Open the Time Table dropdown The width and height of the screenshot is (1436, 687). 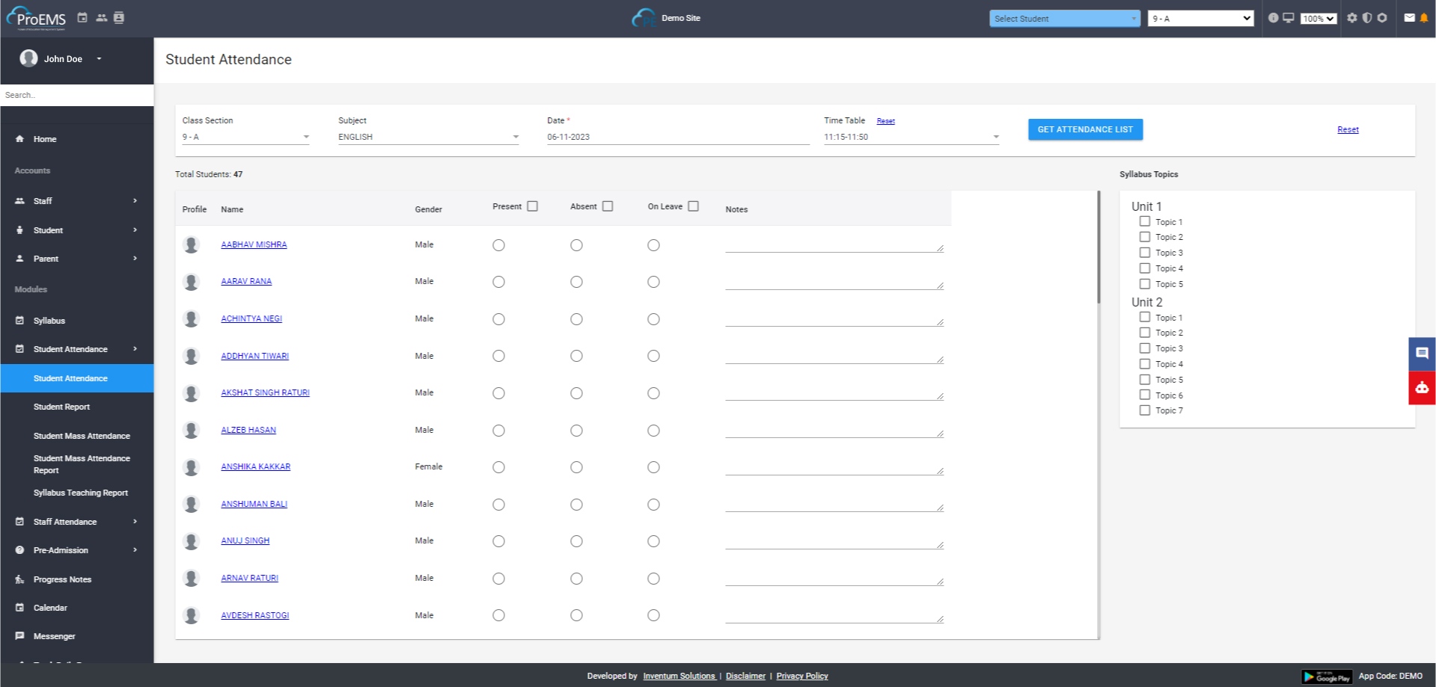click(911, 137)
